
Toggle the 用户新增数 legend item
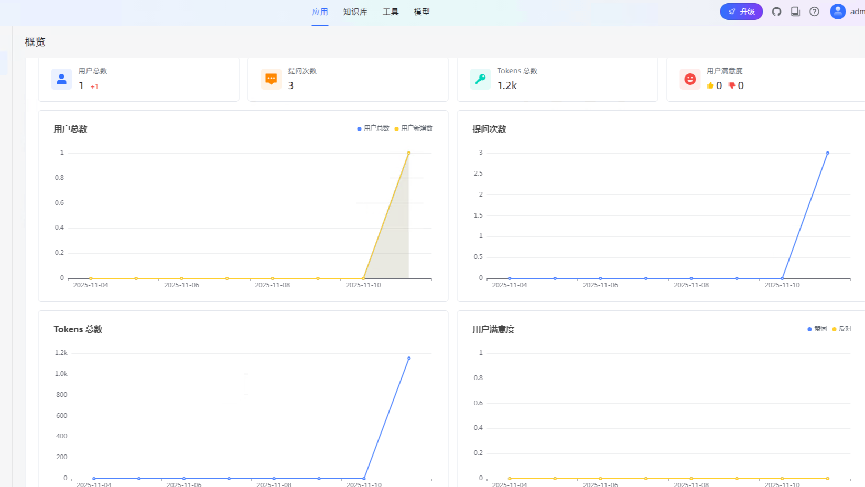click(414, 128)
